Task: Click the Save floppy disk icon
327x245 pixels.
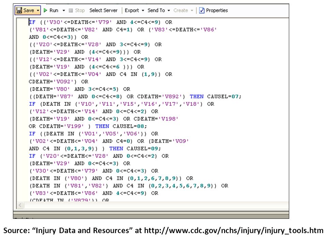Action: click(19, 11)
